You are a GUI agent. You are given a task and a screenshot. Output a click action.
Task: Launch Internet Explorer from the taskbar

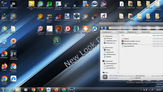(11, 90)
